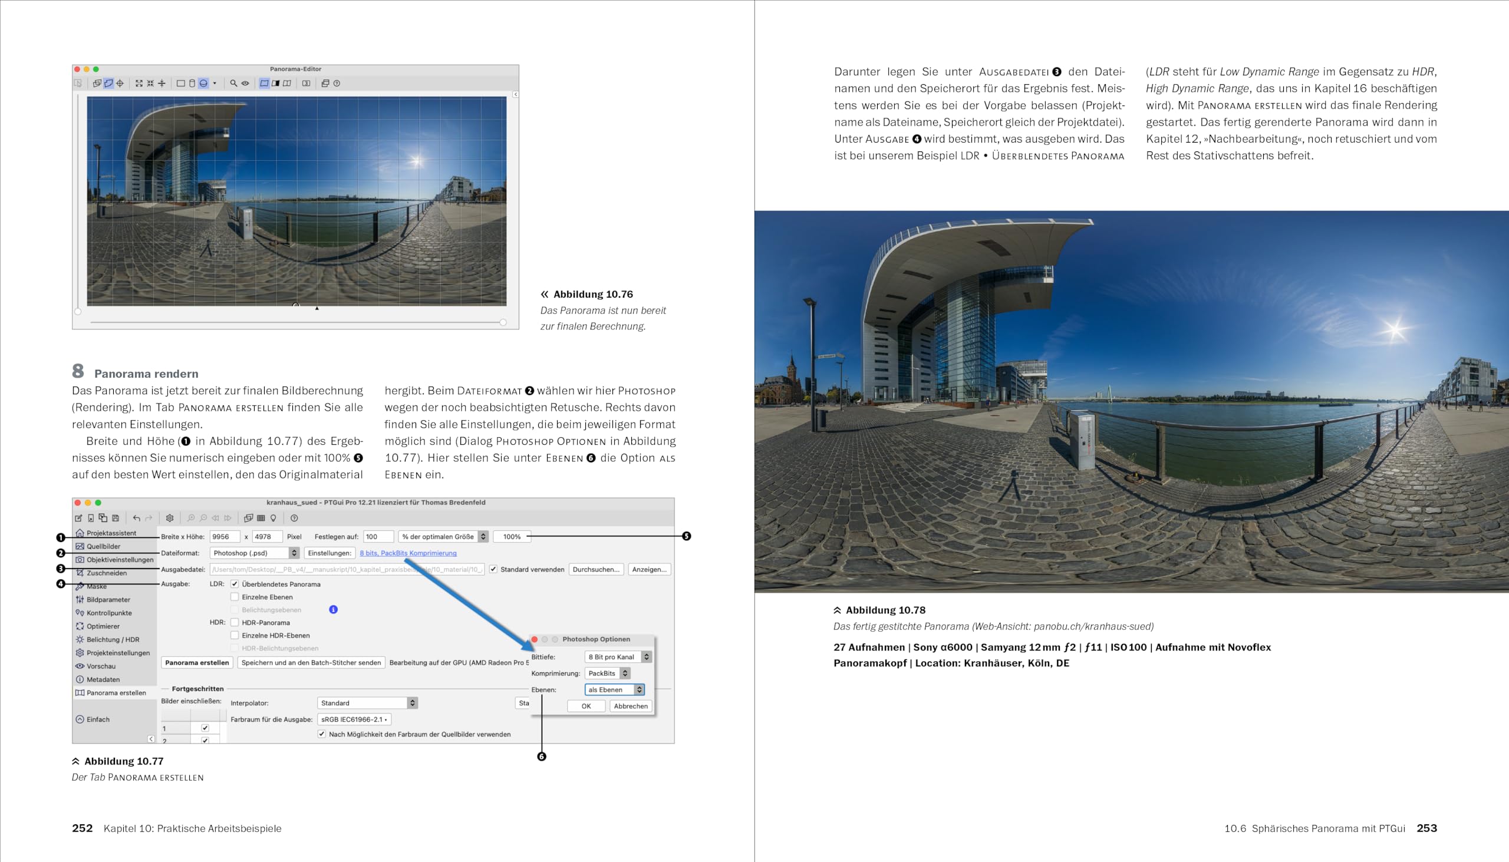Image resolution: width=1509 pixels, height=862 pixels.
Task: Open Interpolator Standard dropdown
Action: pyautogui.click(x=368, y=703)
